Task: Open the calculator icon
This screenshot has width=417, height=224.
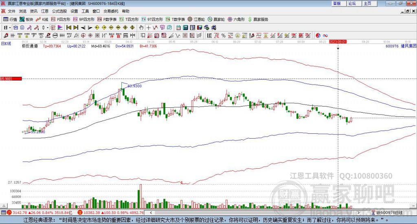Action: pyautogui.click(x=185, y=28)
